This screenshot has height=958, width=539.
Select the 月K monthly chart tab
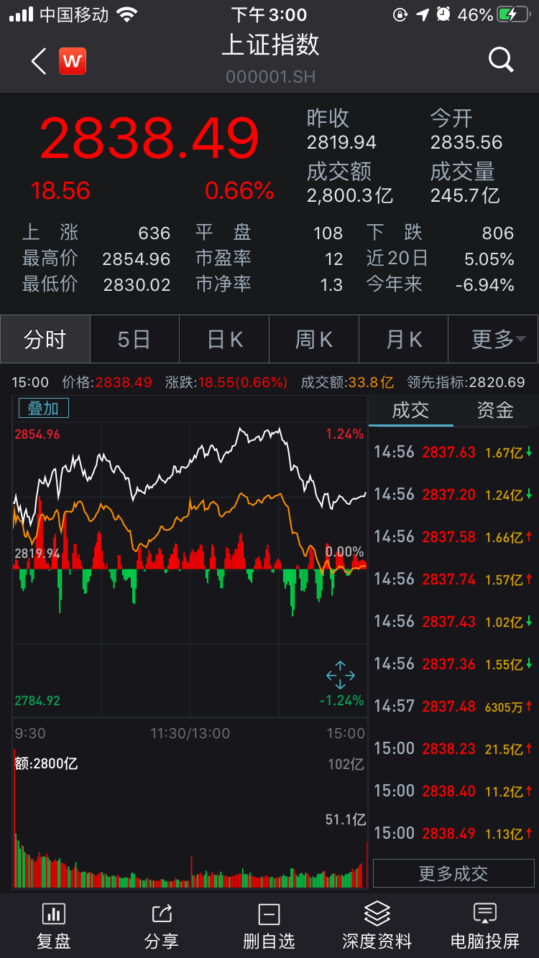(403, 339)
